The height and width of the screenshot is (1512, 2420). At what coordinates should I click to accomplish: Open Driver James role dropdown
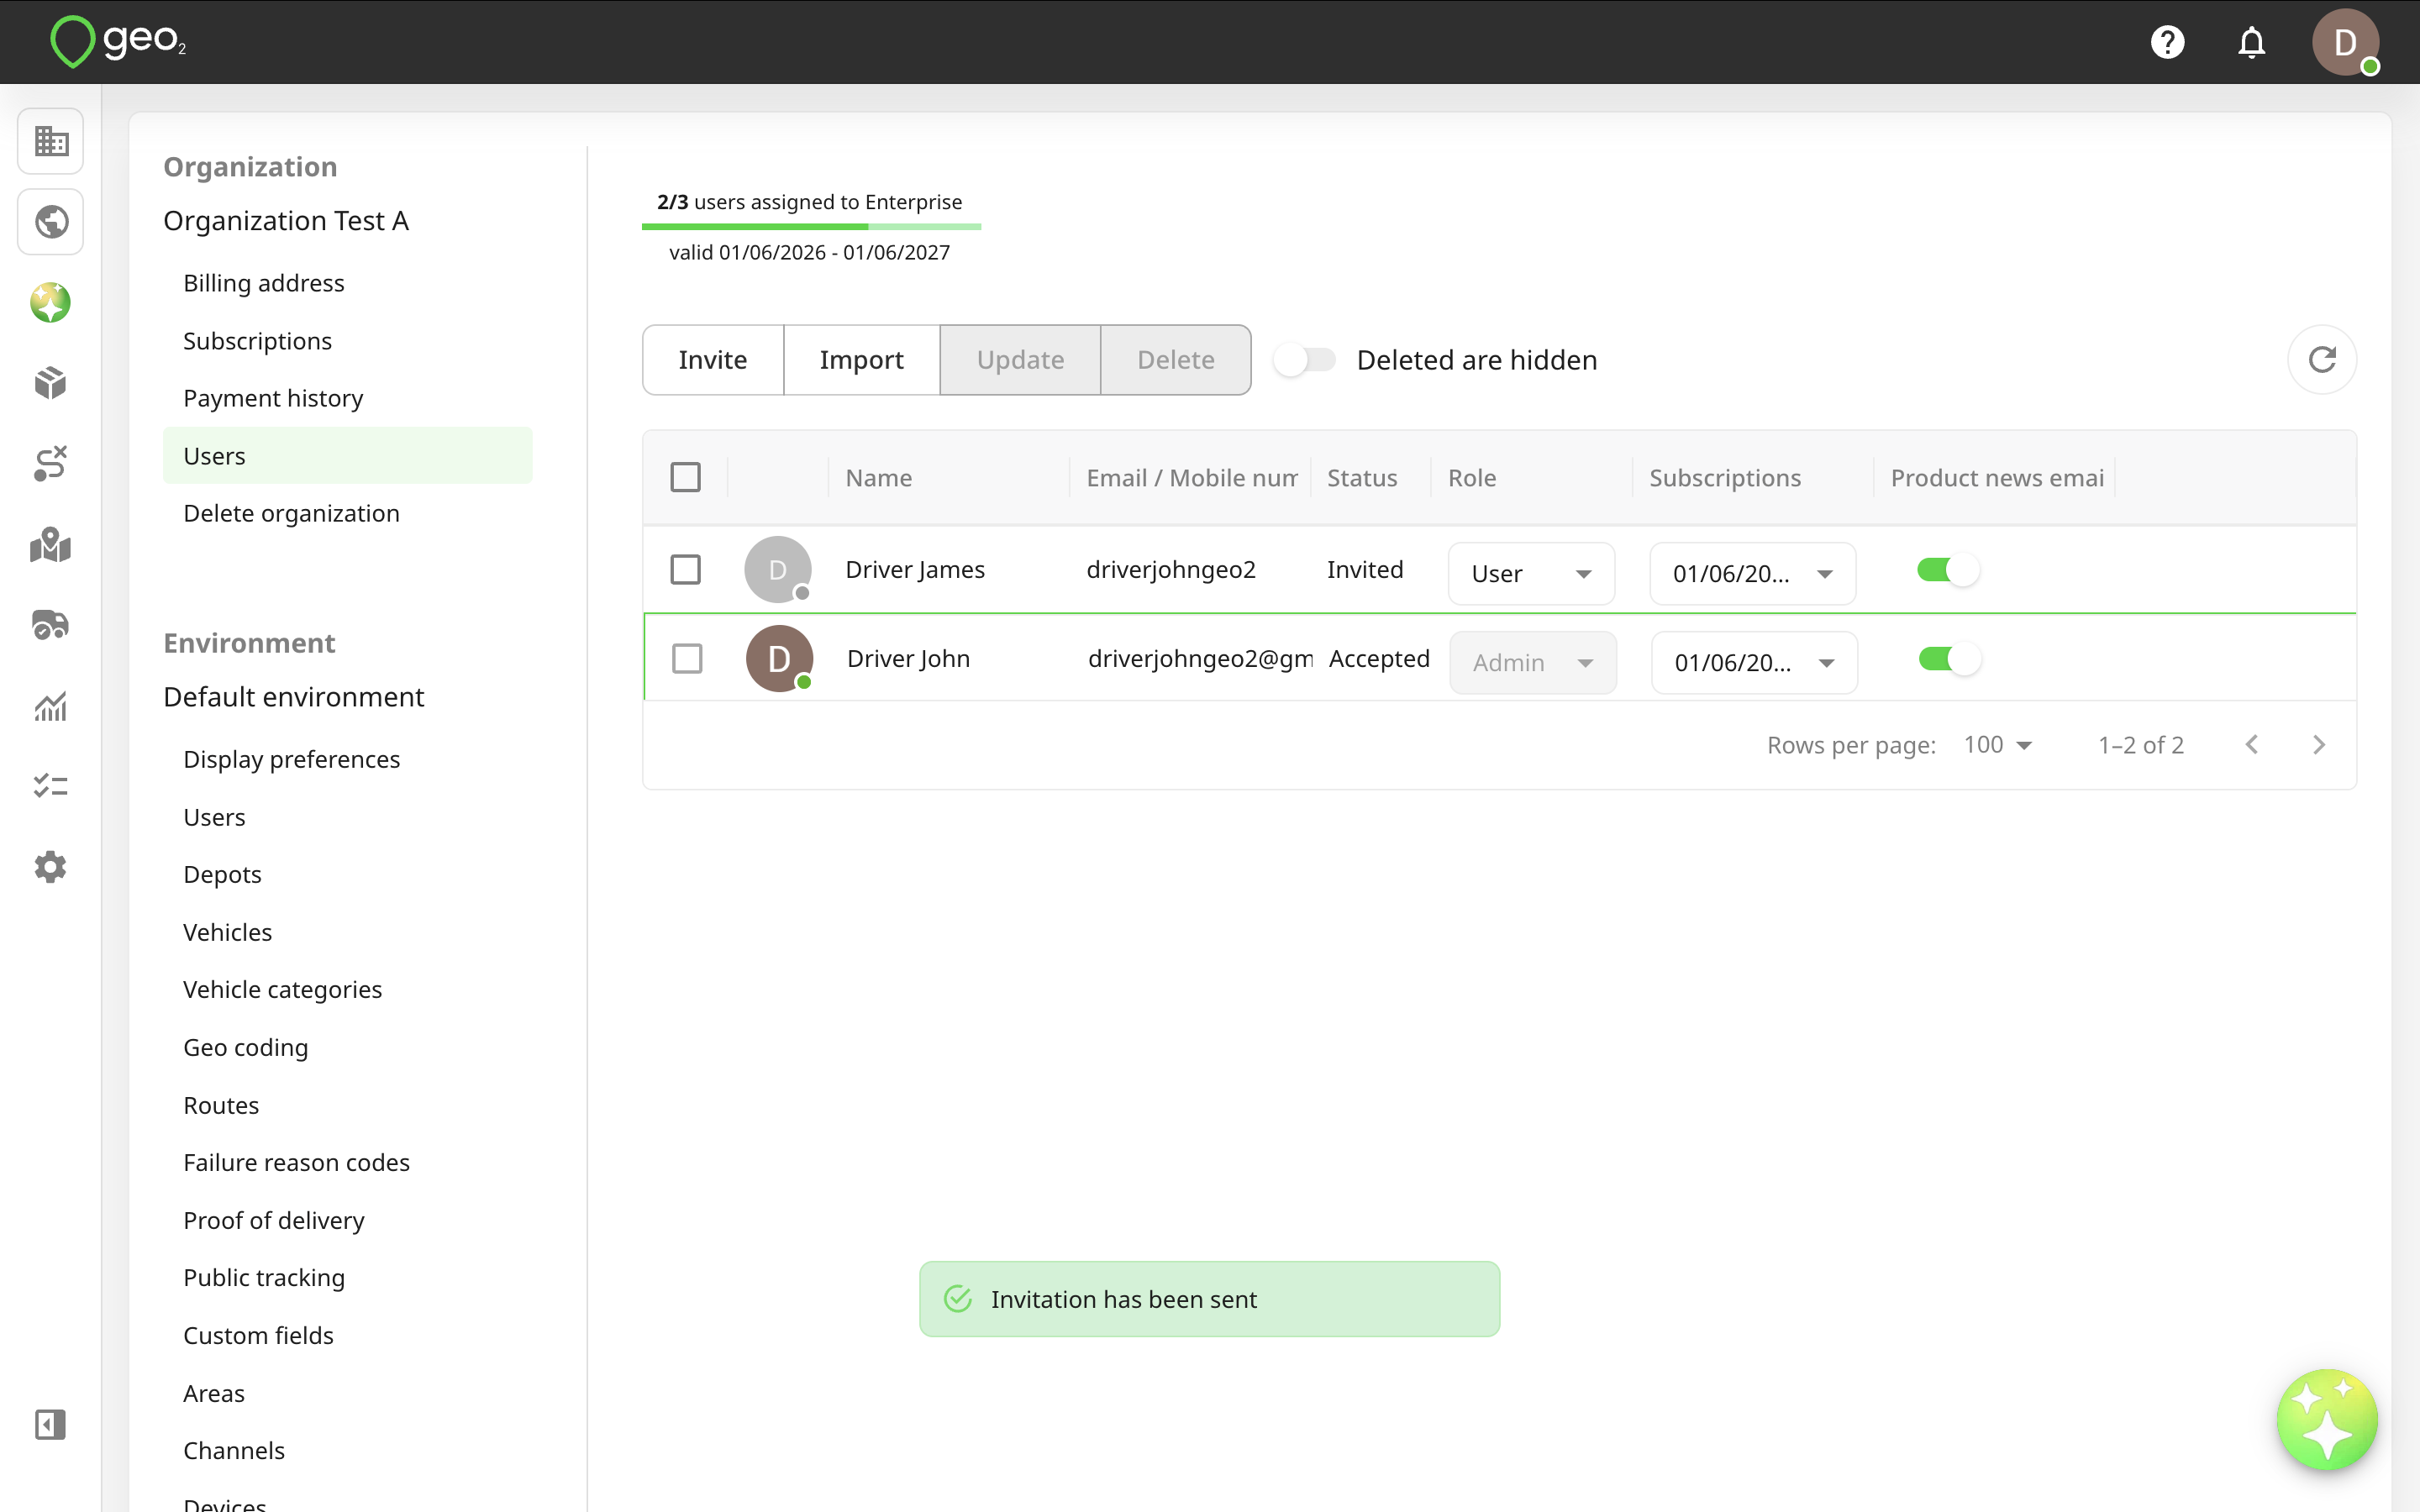click(1531, 574)
